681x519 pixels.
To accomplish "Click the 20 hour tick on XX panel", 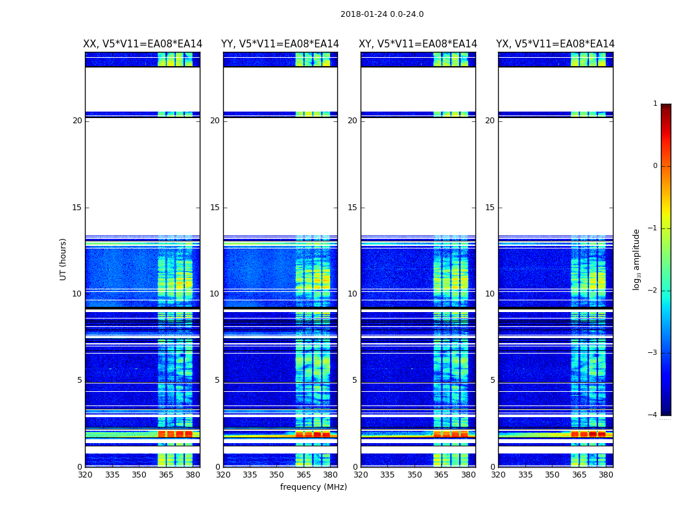I will 77,121.
